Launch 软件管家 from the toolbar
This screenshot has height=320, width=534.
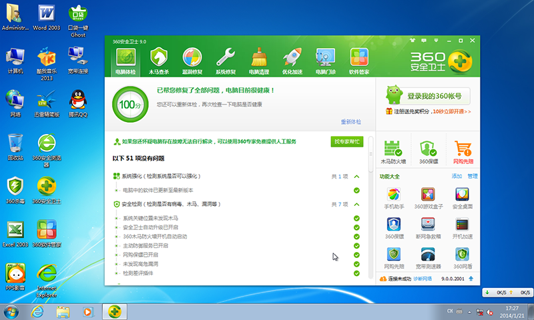pyautogui.click(x=359, y=61)
